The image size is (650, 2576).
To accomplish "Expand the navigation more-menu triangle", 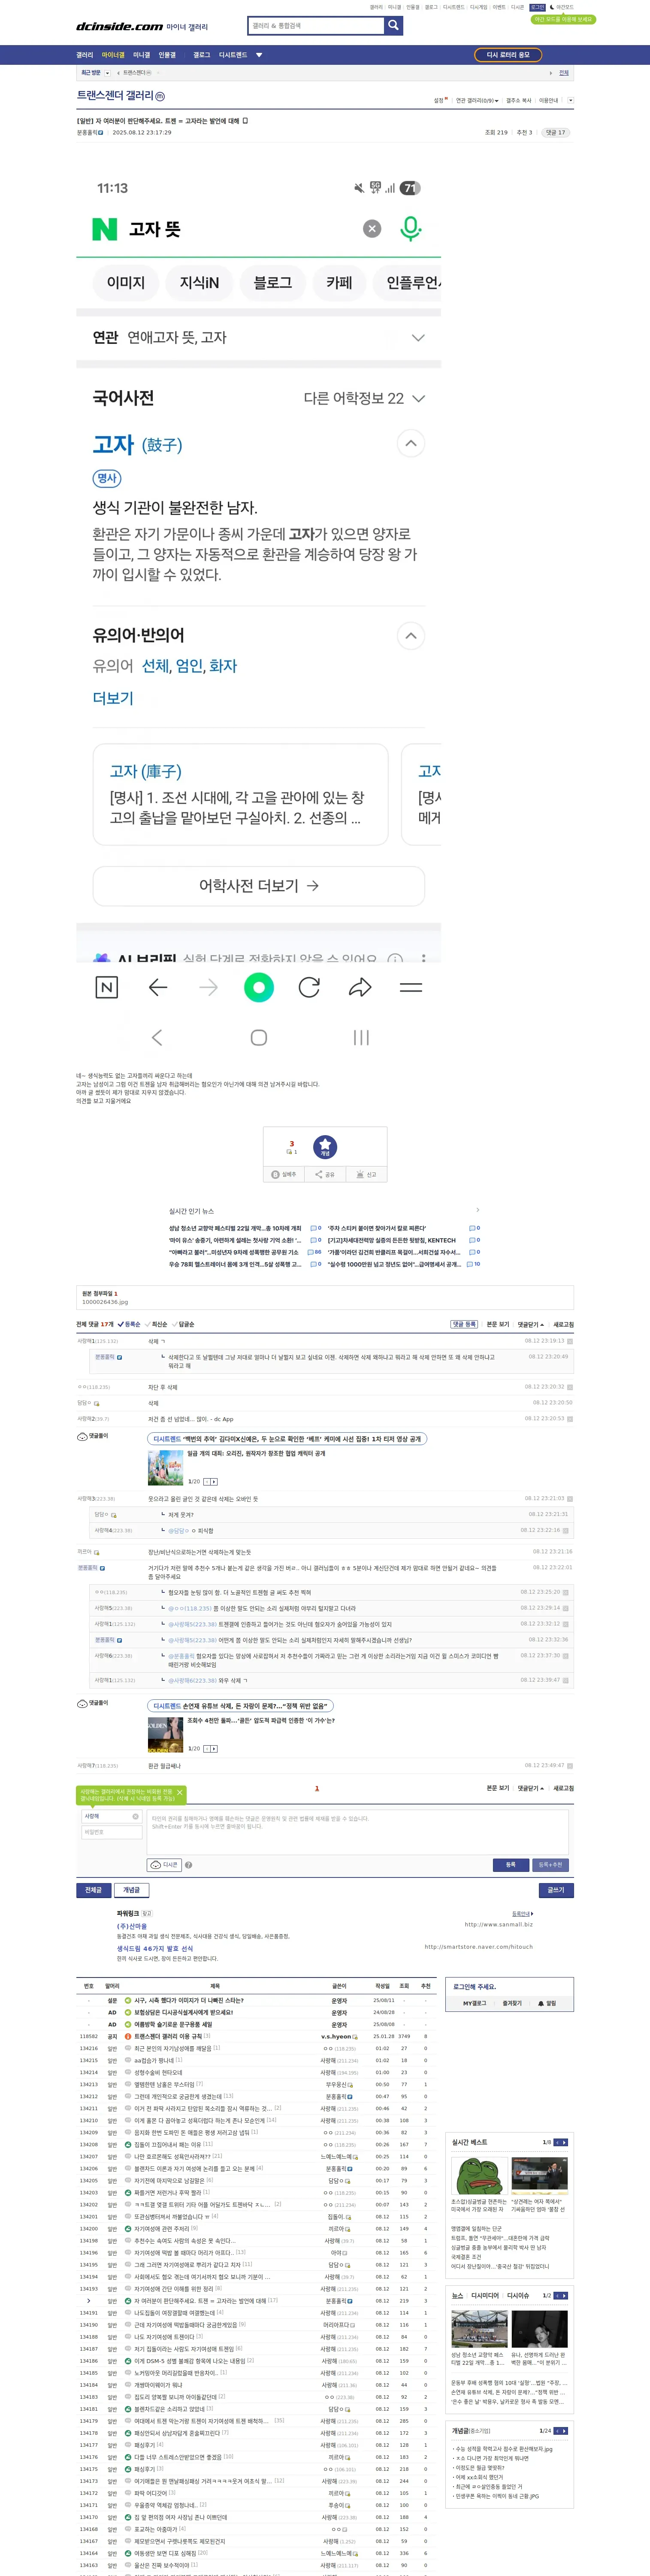I will (x=259, y=55).
